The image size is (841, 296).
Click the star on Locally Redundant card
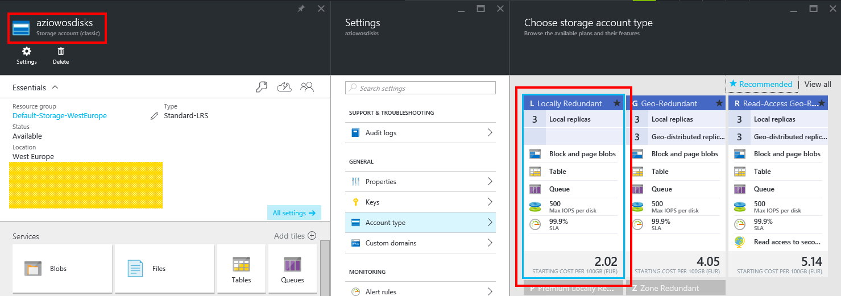[616, 103]
